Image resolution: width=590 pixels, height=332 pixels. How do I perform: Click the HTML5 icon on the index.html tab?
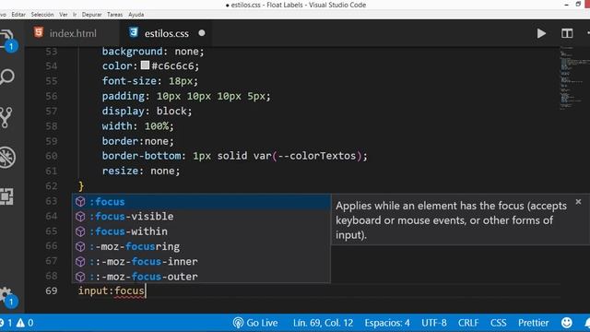39,32
